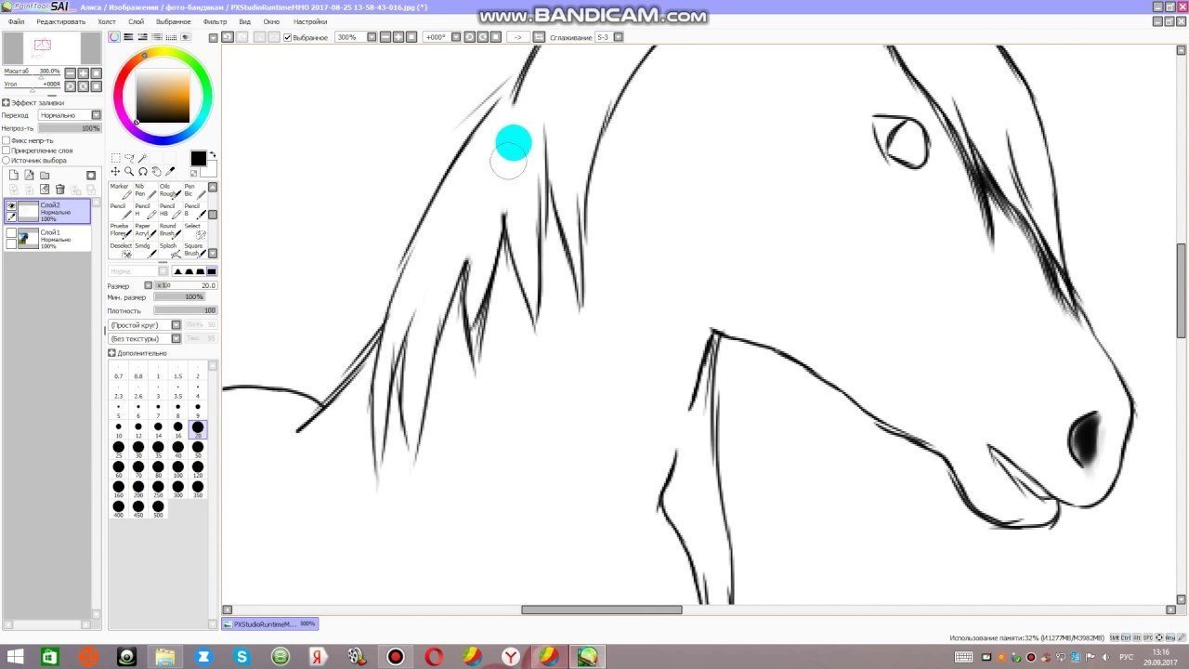Image resolution: width=1189 pixels, height=669 pixels.
Task: Pick the Move layer tool
Action: [x=115, y=172]
